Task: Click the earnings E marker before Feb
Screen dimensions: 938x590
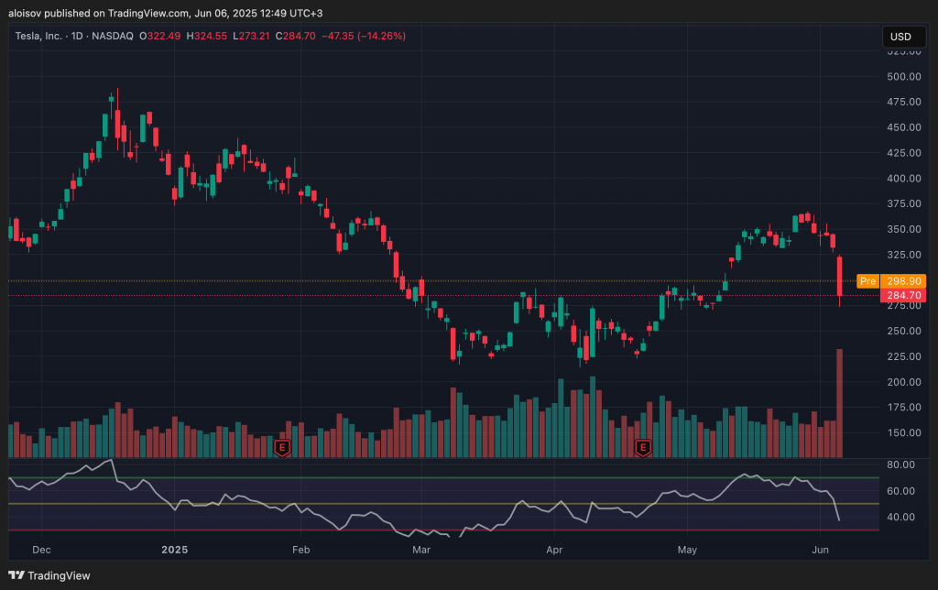Action: [282, 448]
